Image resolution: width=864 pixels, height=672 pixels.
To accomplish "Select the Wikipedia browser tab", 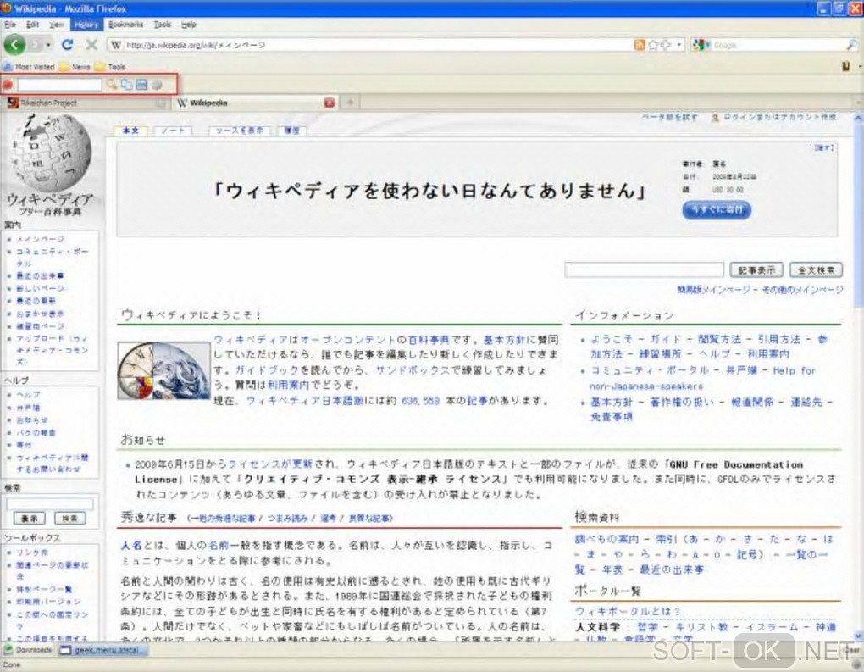I will pos(255,103).
